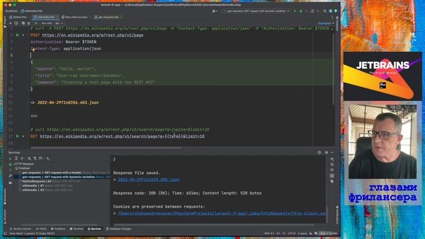
Task: Open the run configuration selector dropdown
Action: (256, 11)
